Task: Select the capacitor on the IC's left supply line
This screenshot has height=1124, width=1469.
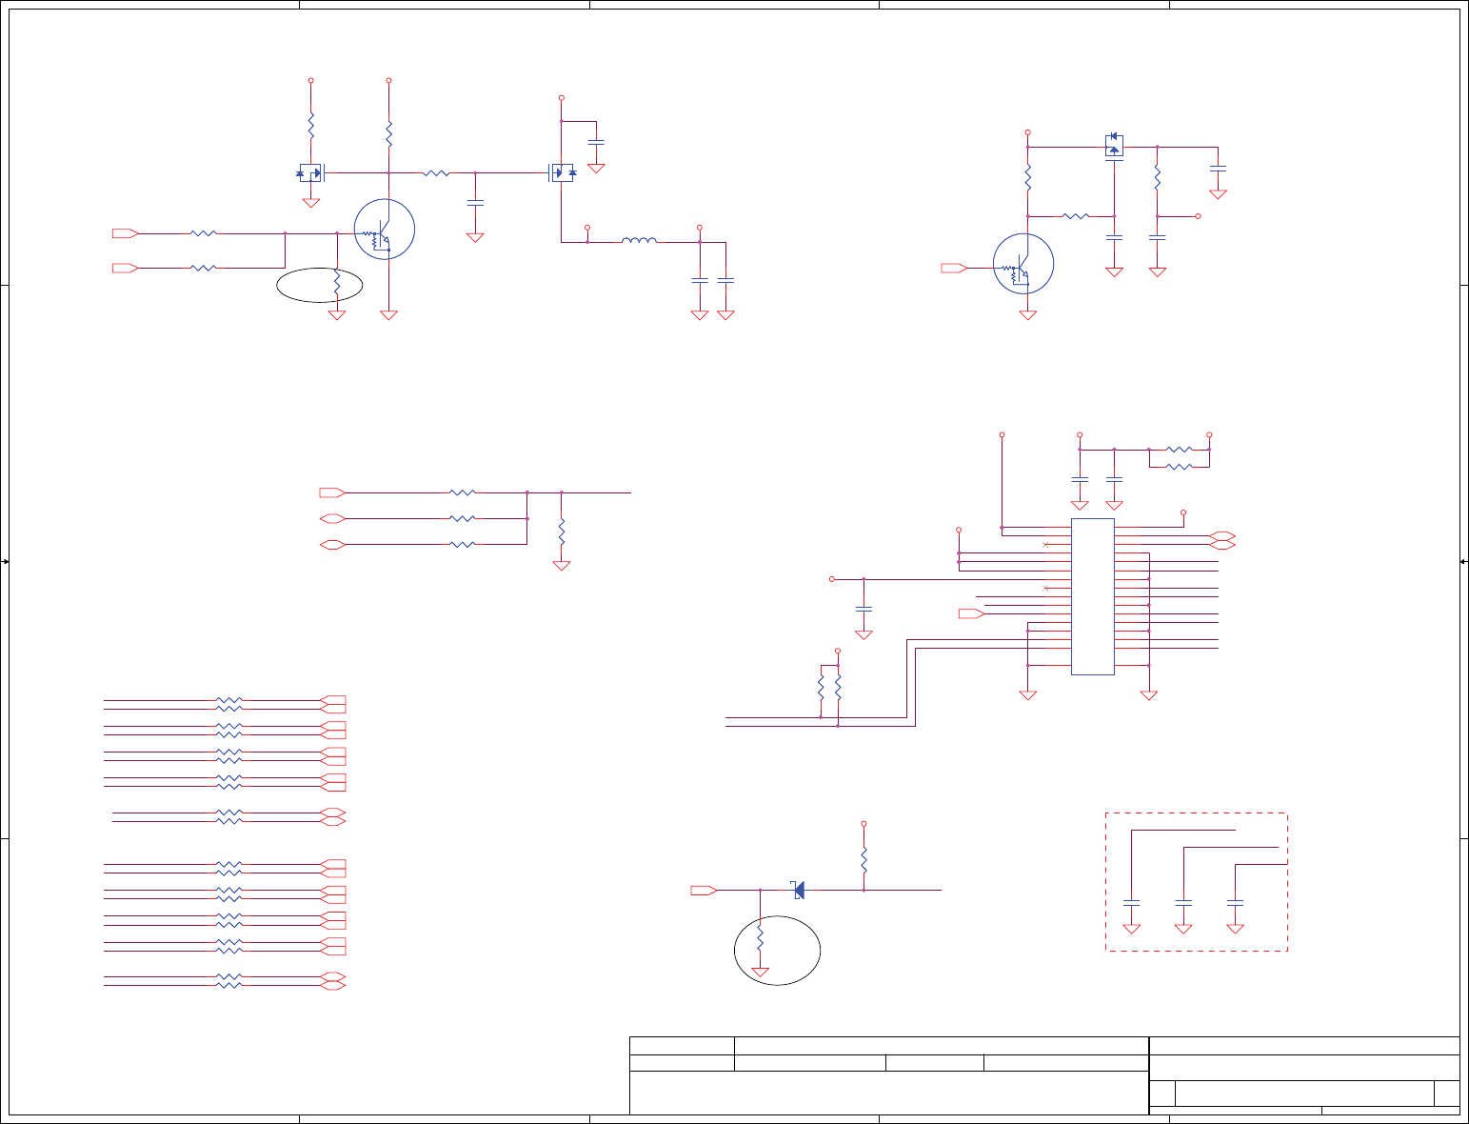Action: (864, 608)
